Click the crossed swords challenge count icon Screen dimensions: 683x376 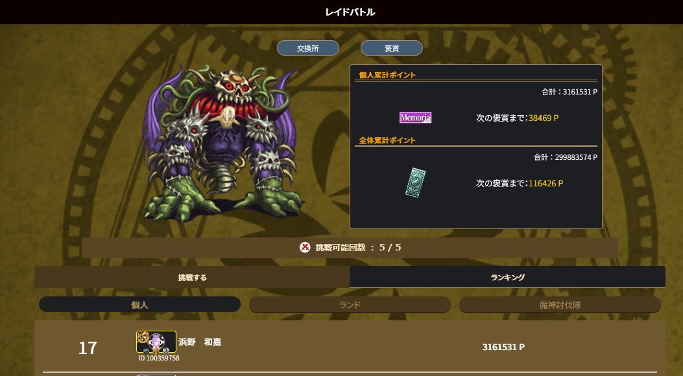pyautogui.click(x=305, y=247)
